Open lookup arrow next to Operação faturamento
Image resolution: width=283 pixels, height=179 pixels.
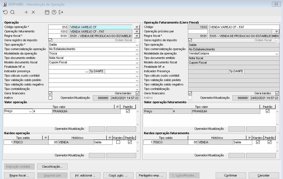click(137, 32)
